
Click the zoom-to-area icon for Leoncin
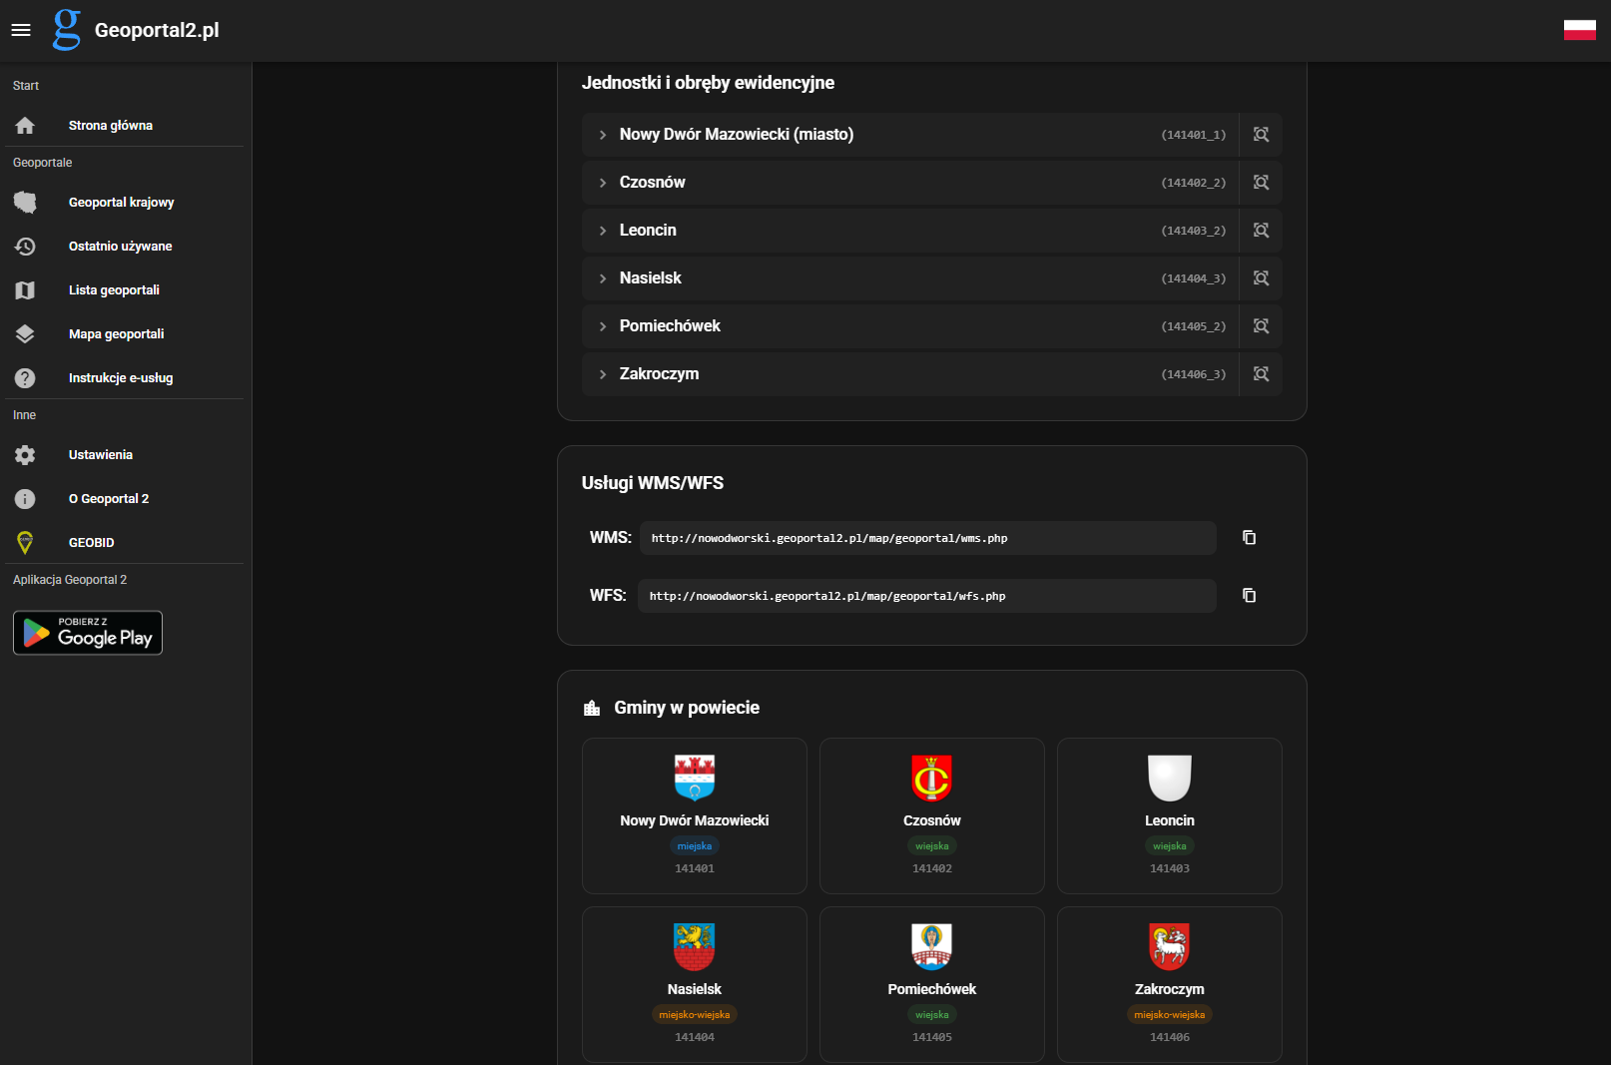[1261, 231]
